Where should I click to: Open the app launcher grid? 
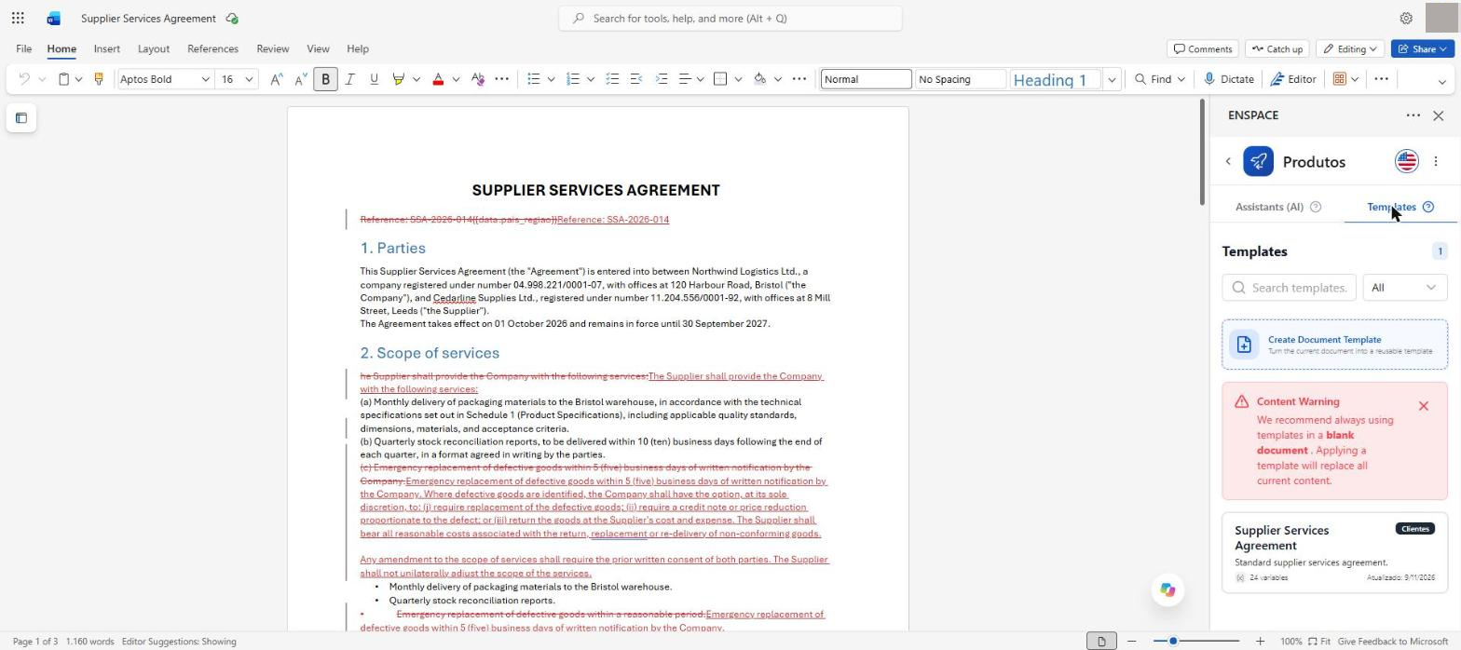point(18,18)
